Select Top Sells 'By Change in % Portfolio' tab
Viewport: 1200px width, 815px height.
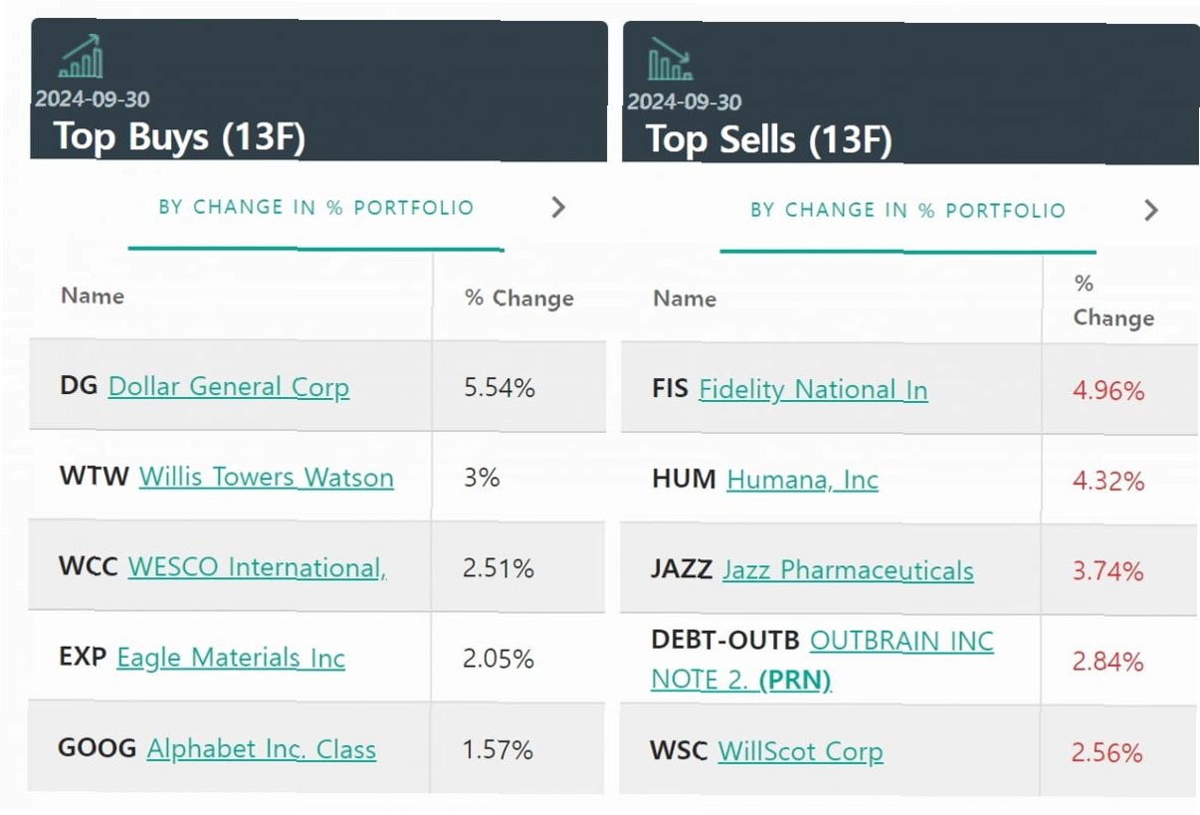click(x=907, y=211)
